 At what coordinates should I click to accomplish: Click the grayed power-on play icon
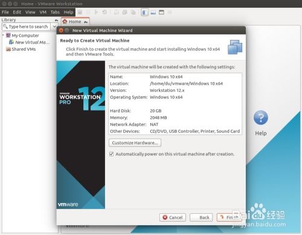(x=96, y=12)
